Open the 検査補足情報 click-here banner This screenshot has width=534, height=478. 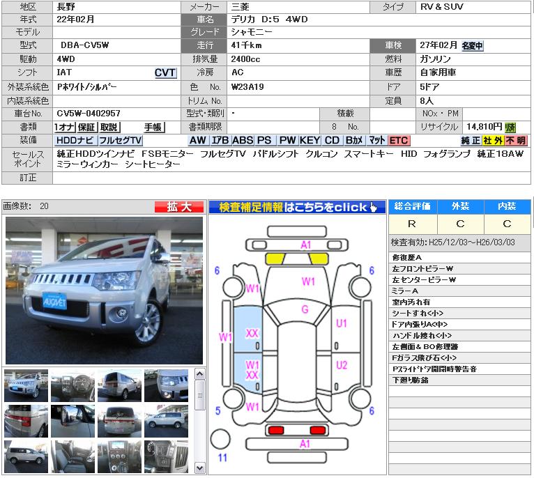(x=297, y=207)
